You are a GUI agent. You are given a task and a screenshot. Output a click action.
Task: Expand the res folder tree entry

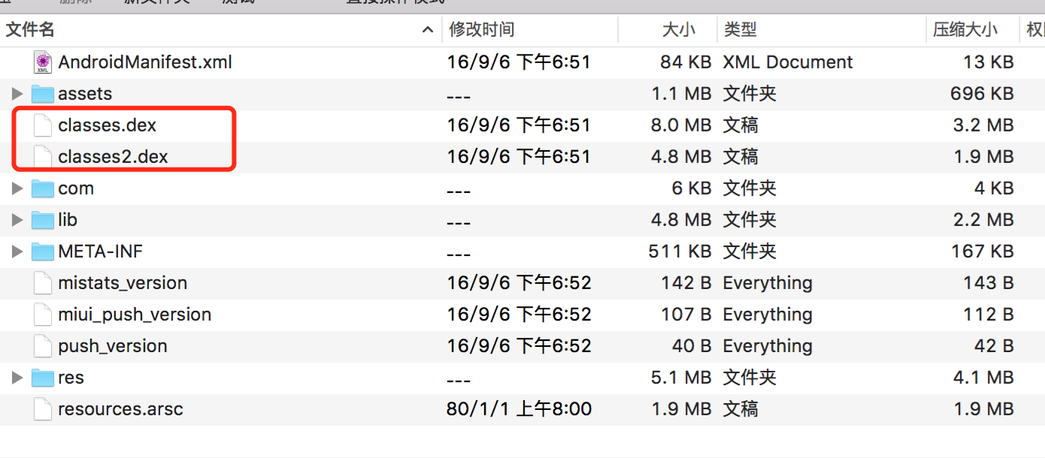tap(16, 377)
